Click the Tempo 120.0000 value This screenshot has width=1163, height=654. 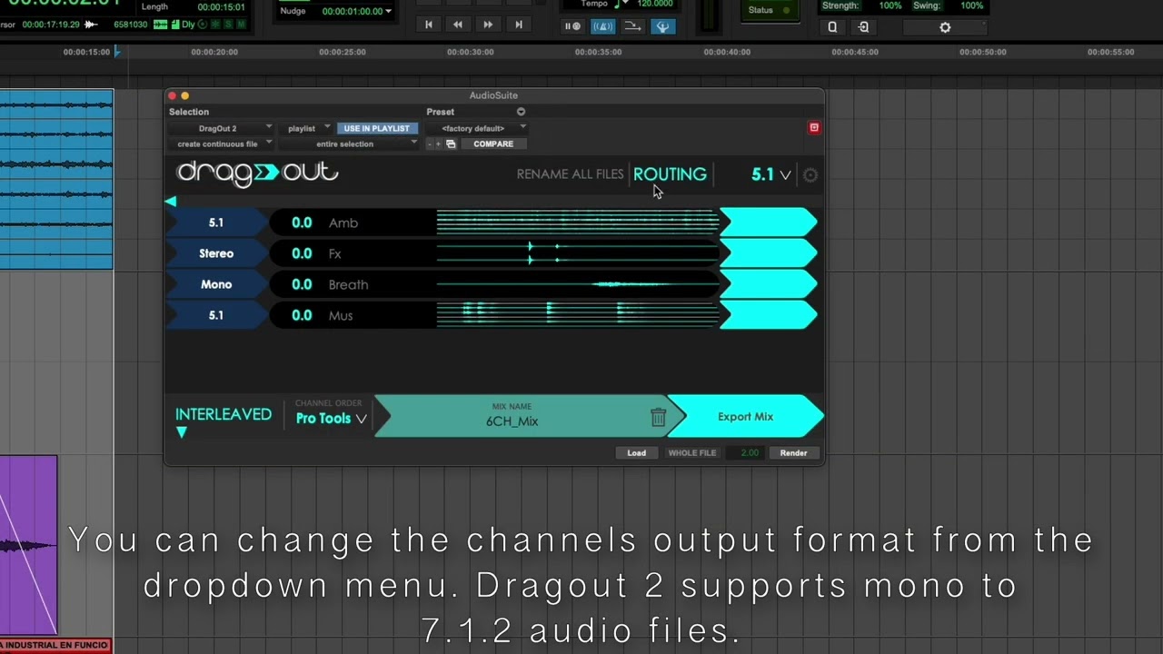click(x=655, y=4)
